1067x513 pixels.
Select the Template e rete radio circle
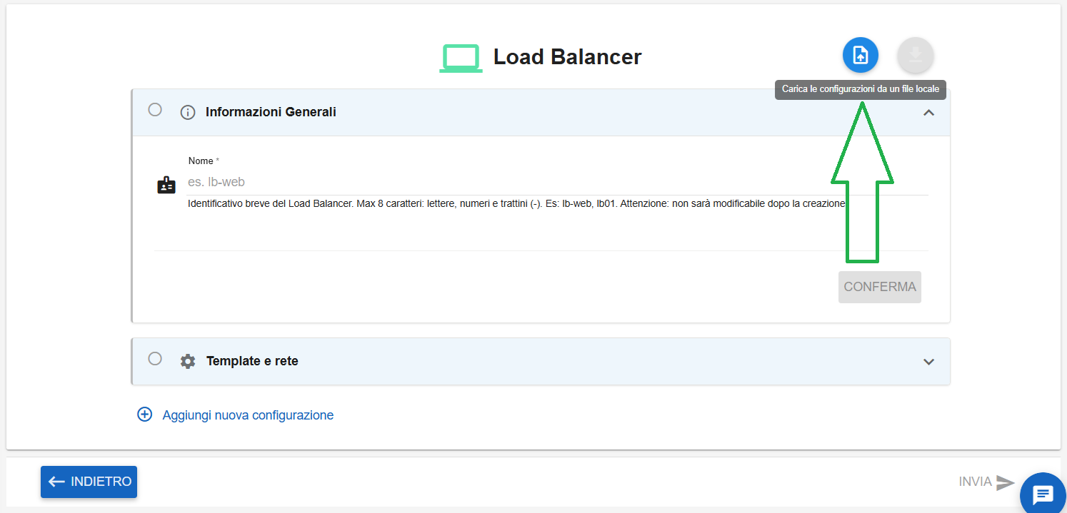155,358
